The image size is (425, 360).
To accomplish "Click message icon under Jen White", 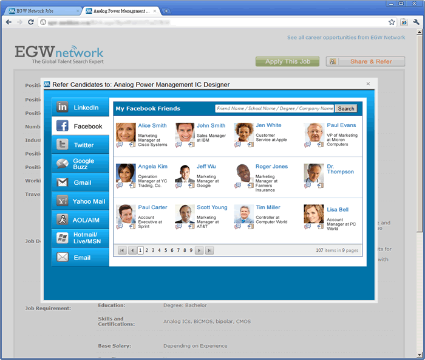I will (237, 145).
